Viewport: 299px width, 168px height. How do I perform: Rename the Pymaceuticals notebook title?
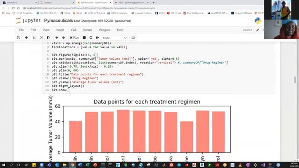(58, 21)
